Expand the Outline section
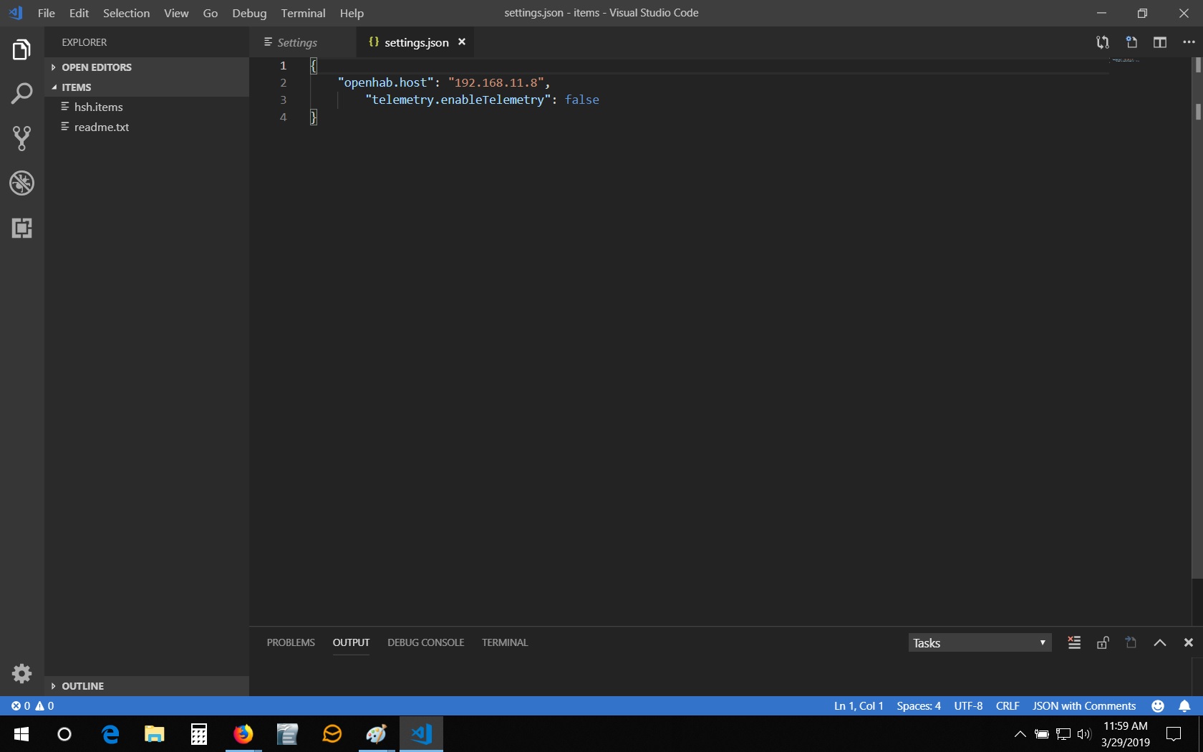Screen dimensions: 1203x752 click(x=82, y=685)
